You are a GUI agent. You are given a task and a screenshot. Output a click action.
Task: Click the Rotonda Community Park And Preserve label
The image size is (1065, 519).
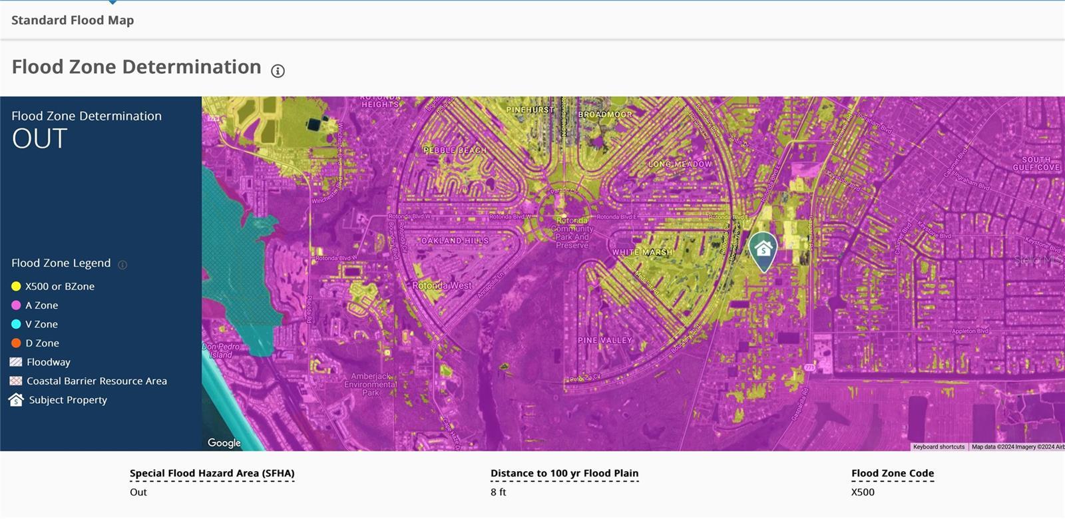pyautogui.click(x=572, y=233)
